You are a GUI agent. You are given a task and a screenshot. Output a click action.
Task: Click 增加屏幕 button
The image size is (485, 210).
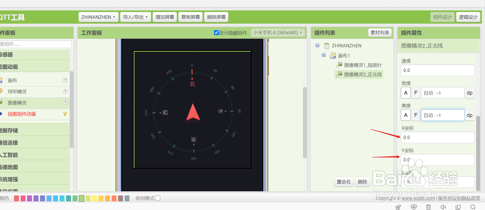[x=165, y=17]
